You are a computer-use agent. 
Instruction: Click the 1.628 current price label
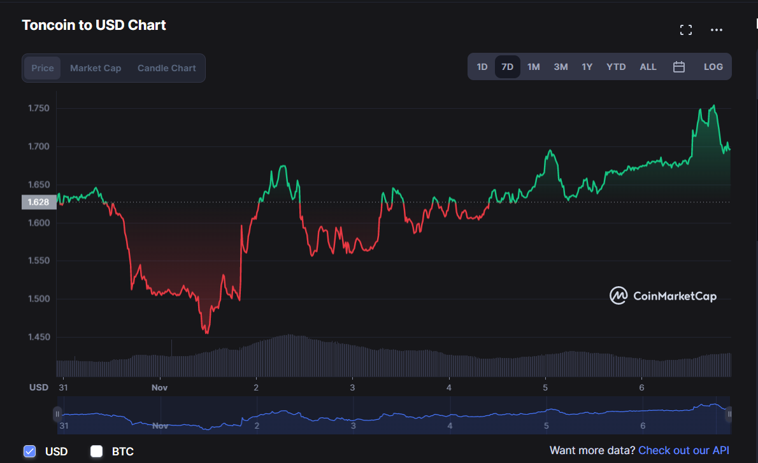[39, 202]
